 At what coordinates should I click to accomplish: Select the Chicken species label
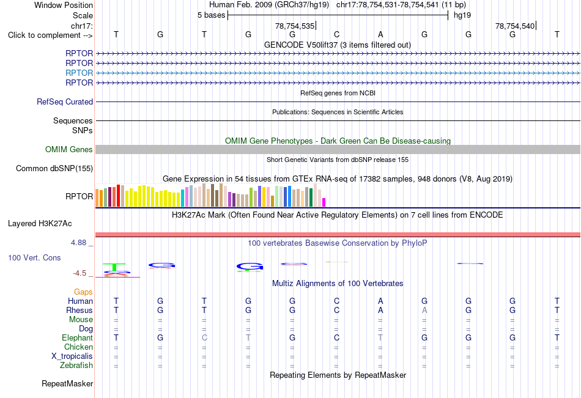78,347
